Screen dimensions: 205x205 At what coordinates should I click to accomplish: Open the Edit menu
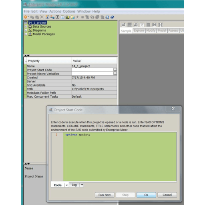coord(34,11)
